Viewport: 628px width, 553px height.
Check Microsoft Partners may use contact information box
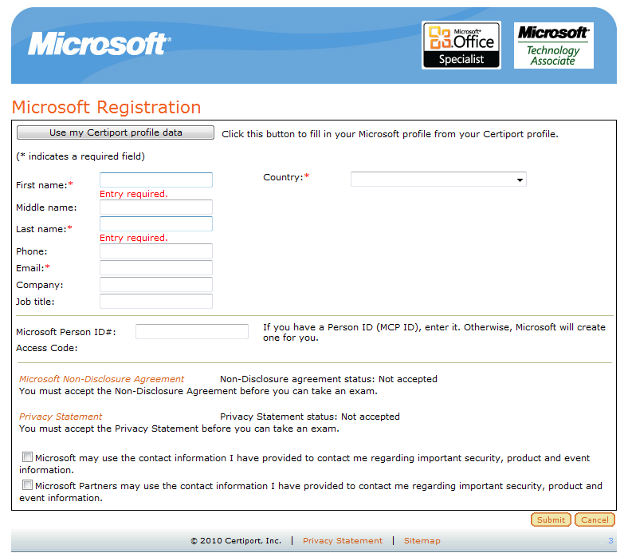tap(27, 485)
